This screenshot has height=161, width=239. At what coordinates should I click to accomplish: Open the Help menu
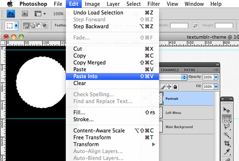(216, 4)
